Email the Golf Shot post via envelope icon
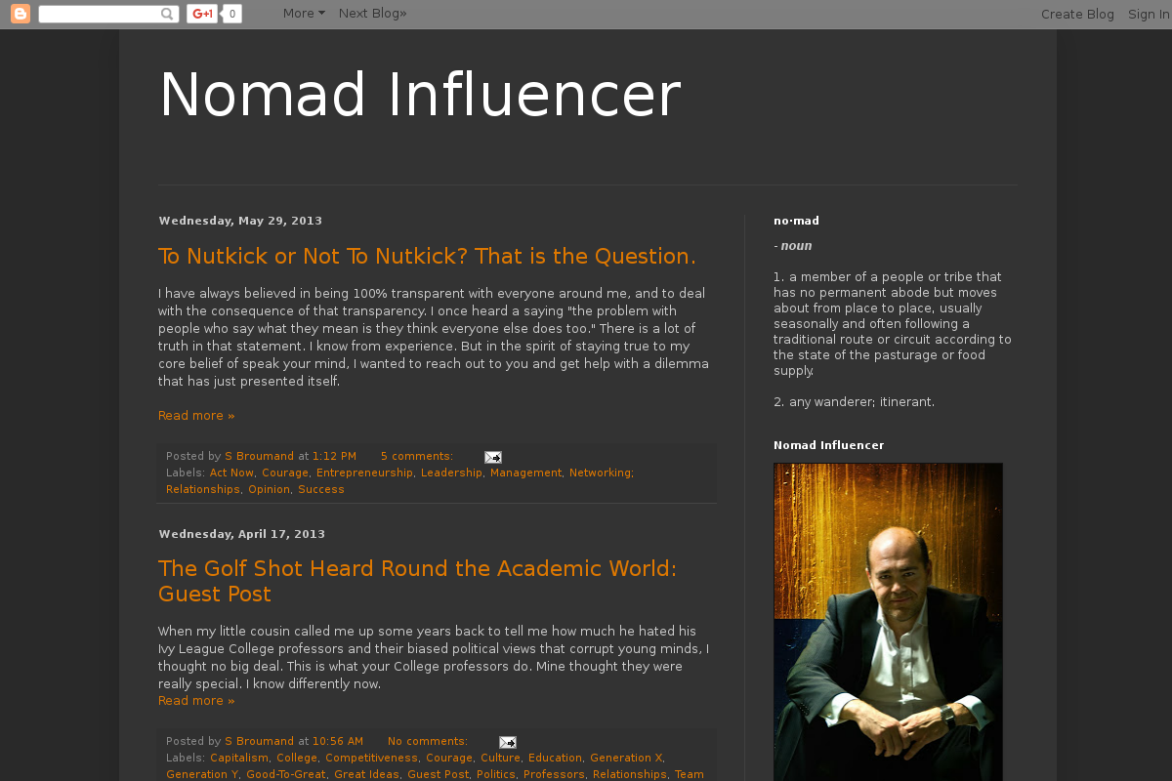Screen dimensions: 1172x781 click(508, 742)
